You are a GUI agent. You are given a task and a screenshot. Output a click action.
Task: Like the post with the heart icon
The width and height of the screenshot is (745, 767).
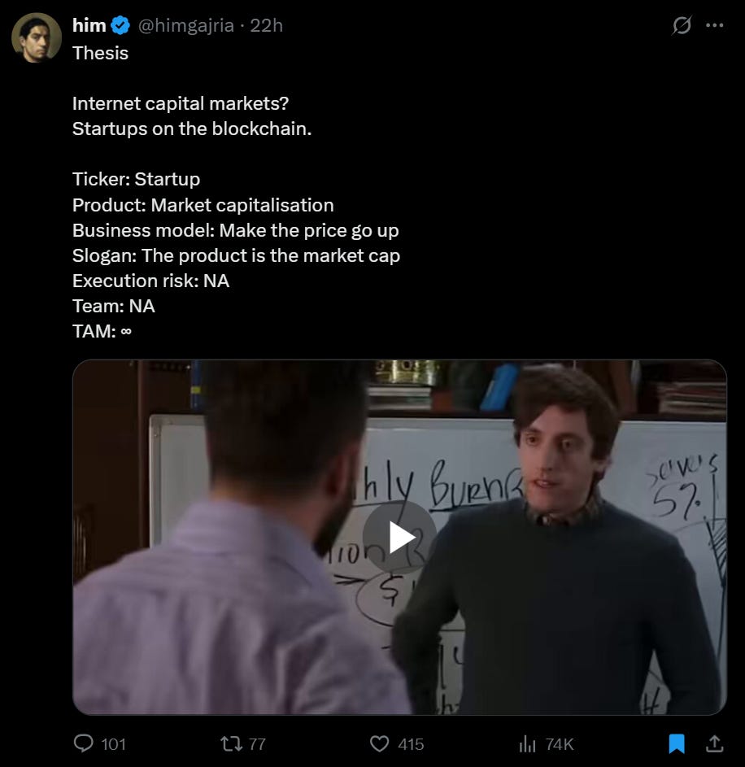pyautogui.click(x=379, y=744)
